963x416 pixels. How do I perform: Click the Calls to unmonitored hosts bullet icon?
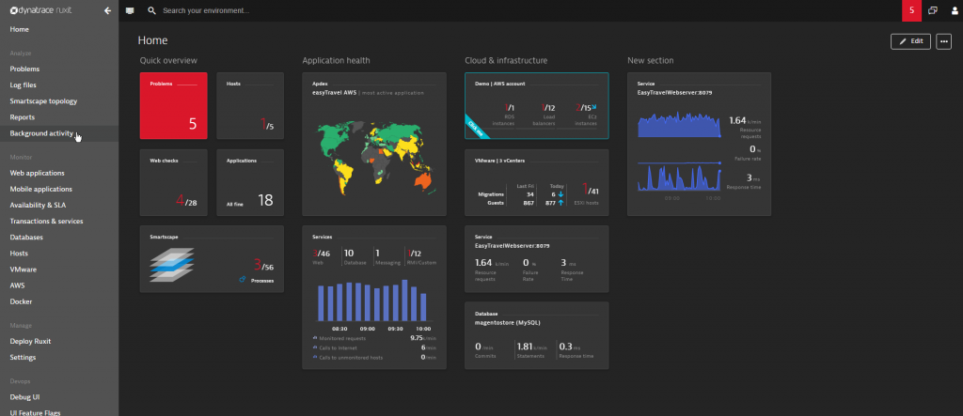tap(315, 357)
